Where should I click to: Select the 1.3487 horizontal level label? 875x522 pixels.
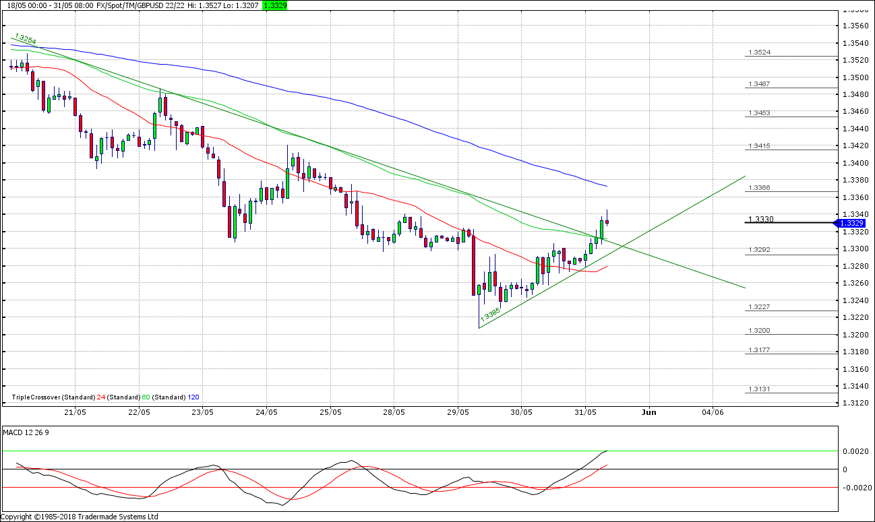pyautogui.click(x=758, y=84)
